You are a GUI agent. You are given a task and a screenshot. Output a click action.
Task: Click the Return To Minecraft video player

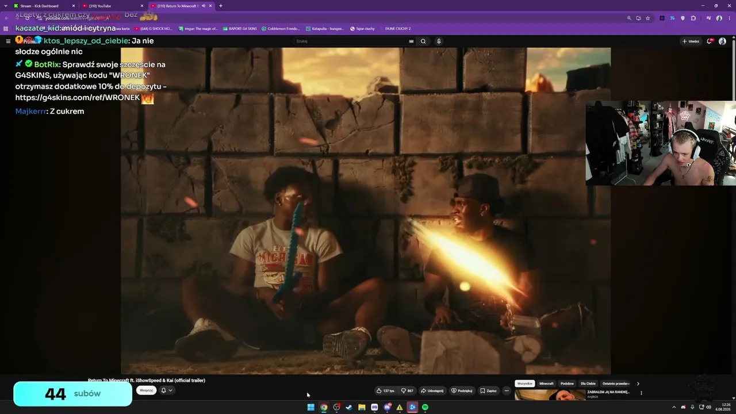coord(366,211)
